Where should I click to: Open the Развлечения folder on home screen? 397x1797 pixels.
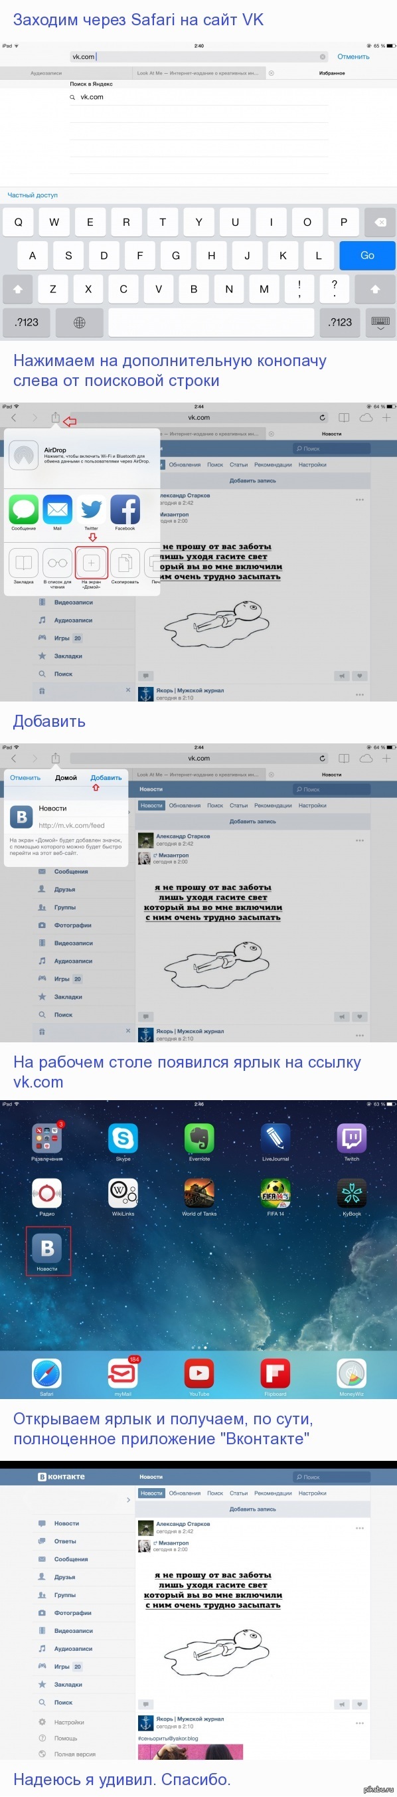[46, 1139]
